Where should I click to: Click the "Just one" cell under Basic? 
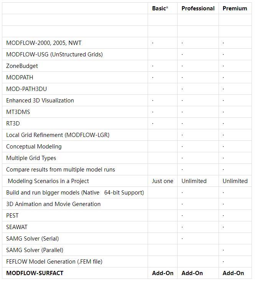163,181
